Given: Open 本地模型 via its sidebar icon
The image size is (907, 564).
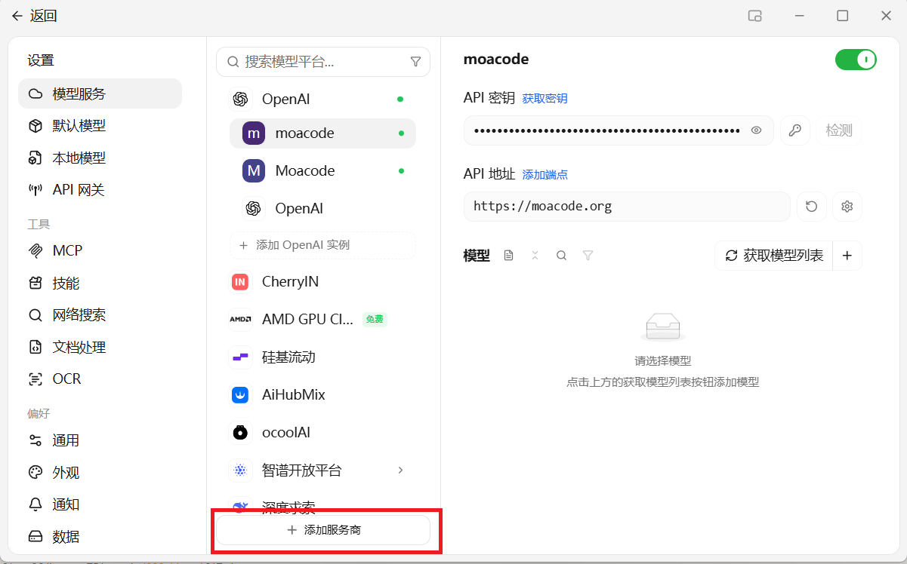Looking at the screenshot, I should pyautogui.click(x=35, y=158).
